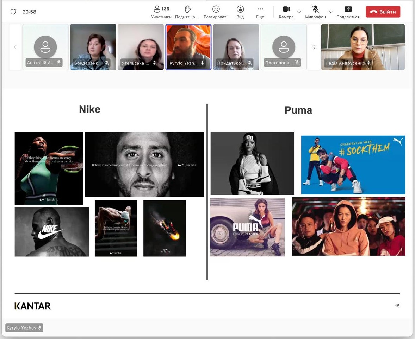Expand the microphone options dropdown arrow

[330, 12]
